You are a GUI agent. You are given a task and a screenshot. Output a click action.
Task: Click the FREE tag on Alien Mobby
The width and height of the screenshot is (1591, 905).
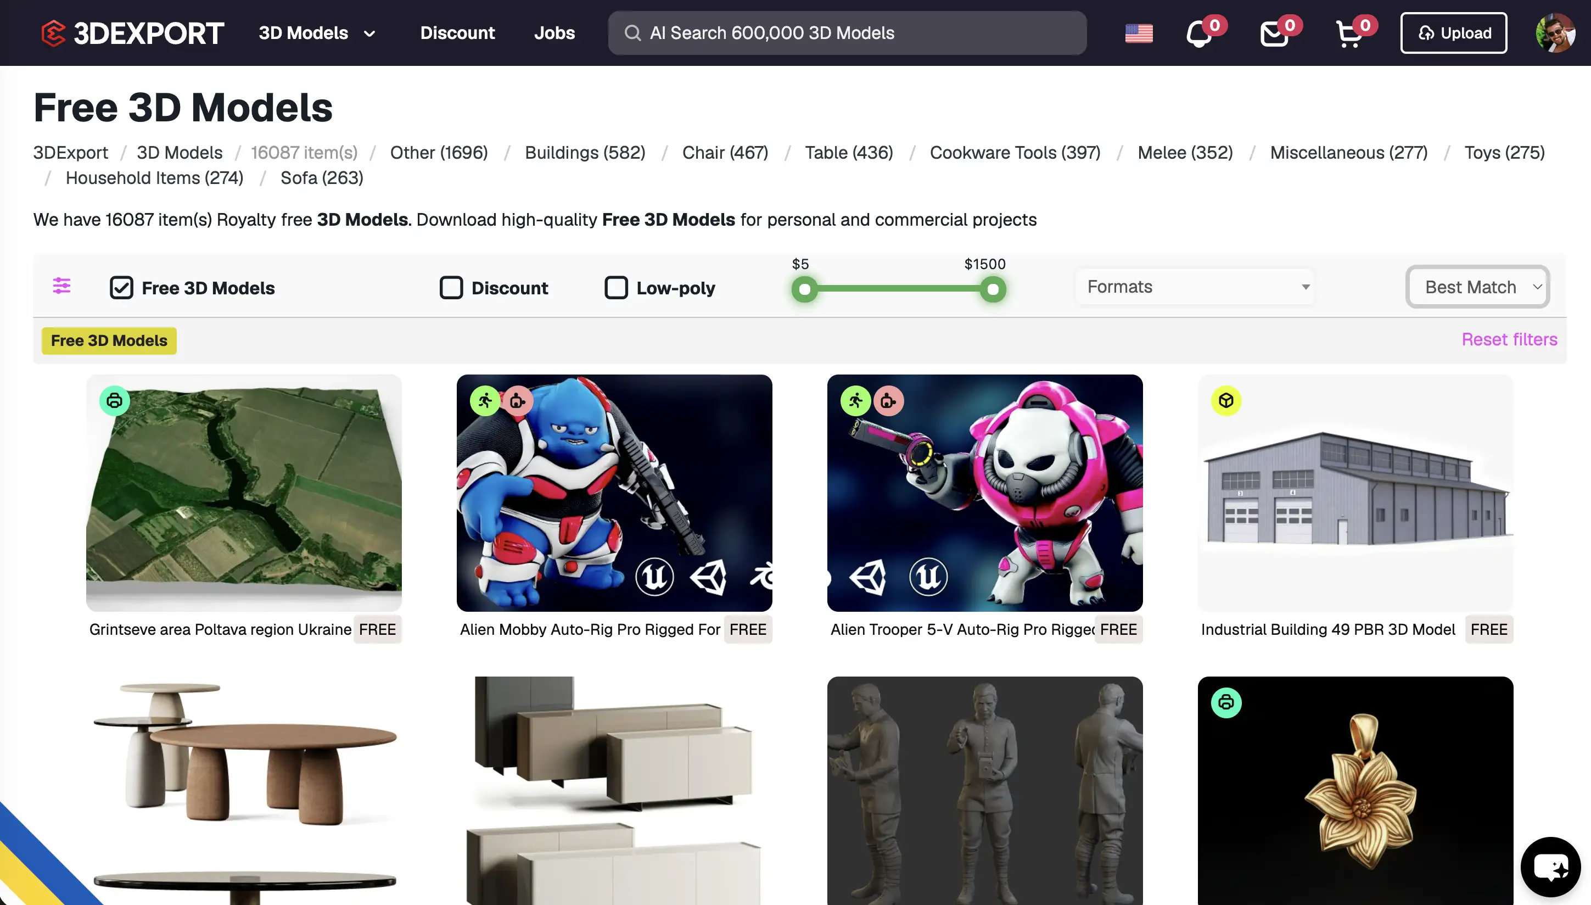click(747, 630)
